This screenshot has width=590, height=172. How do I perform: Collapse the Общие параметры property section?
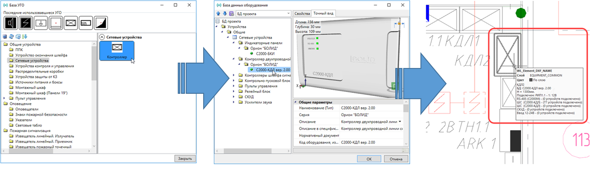(296, 102)
